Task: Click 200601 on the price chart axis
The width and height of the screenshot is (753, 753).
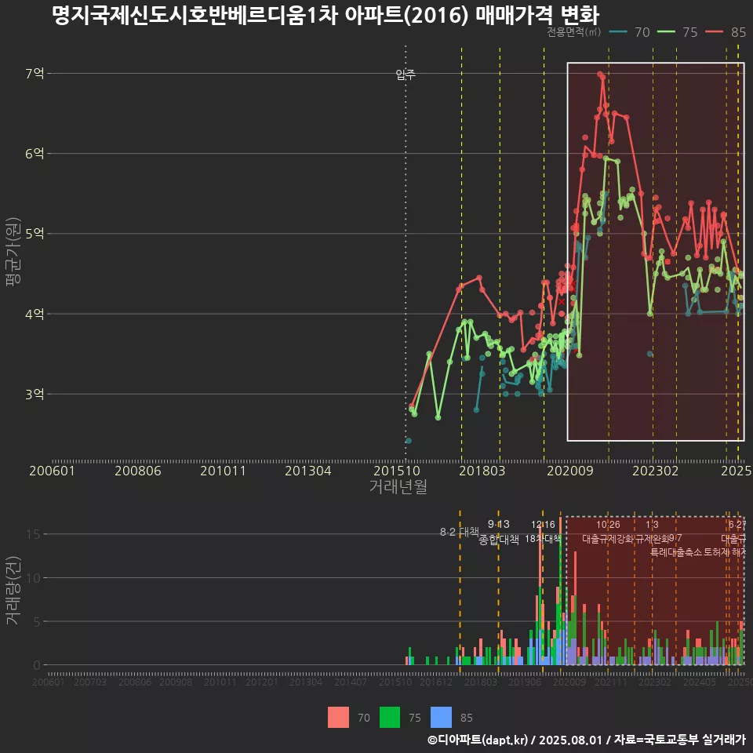Action: (52, 471)
